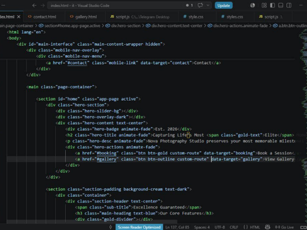Click the Go Live status button
Screen dimensions: 307x230
(x=284, y=227)
